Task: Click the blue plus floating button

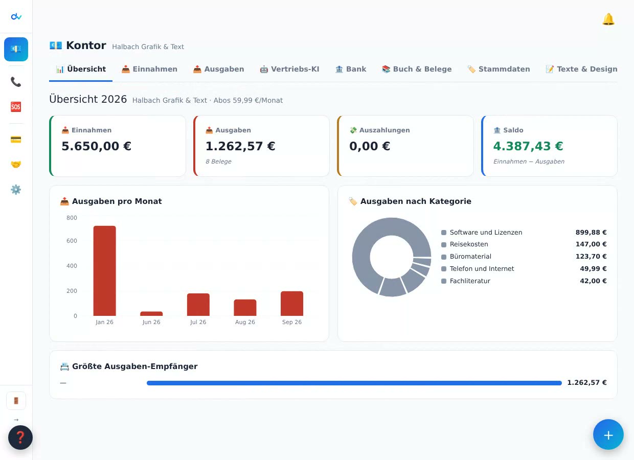Action: tap(608, 435)
